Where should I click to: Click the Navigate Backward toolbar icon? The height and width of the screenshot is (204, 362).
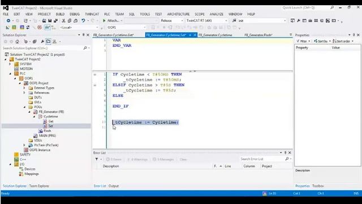(8, 20)
